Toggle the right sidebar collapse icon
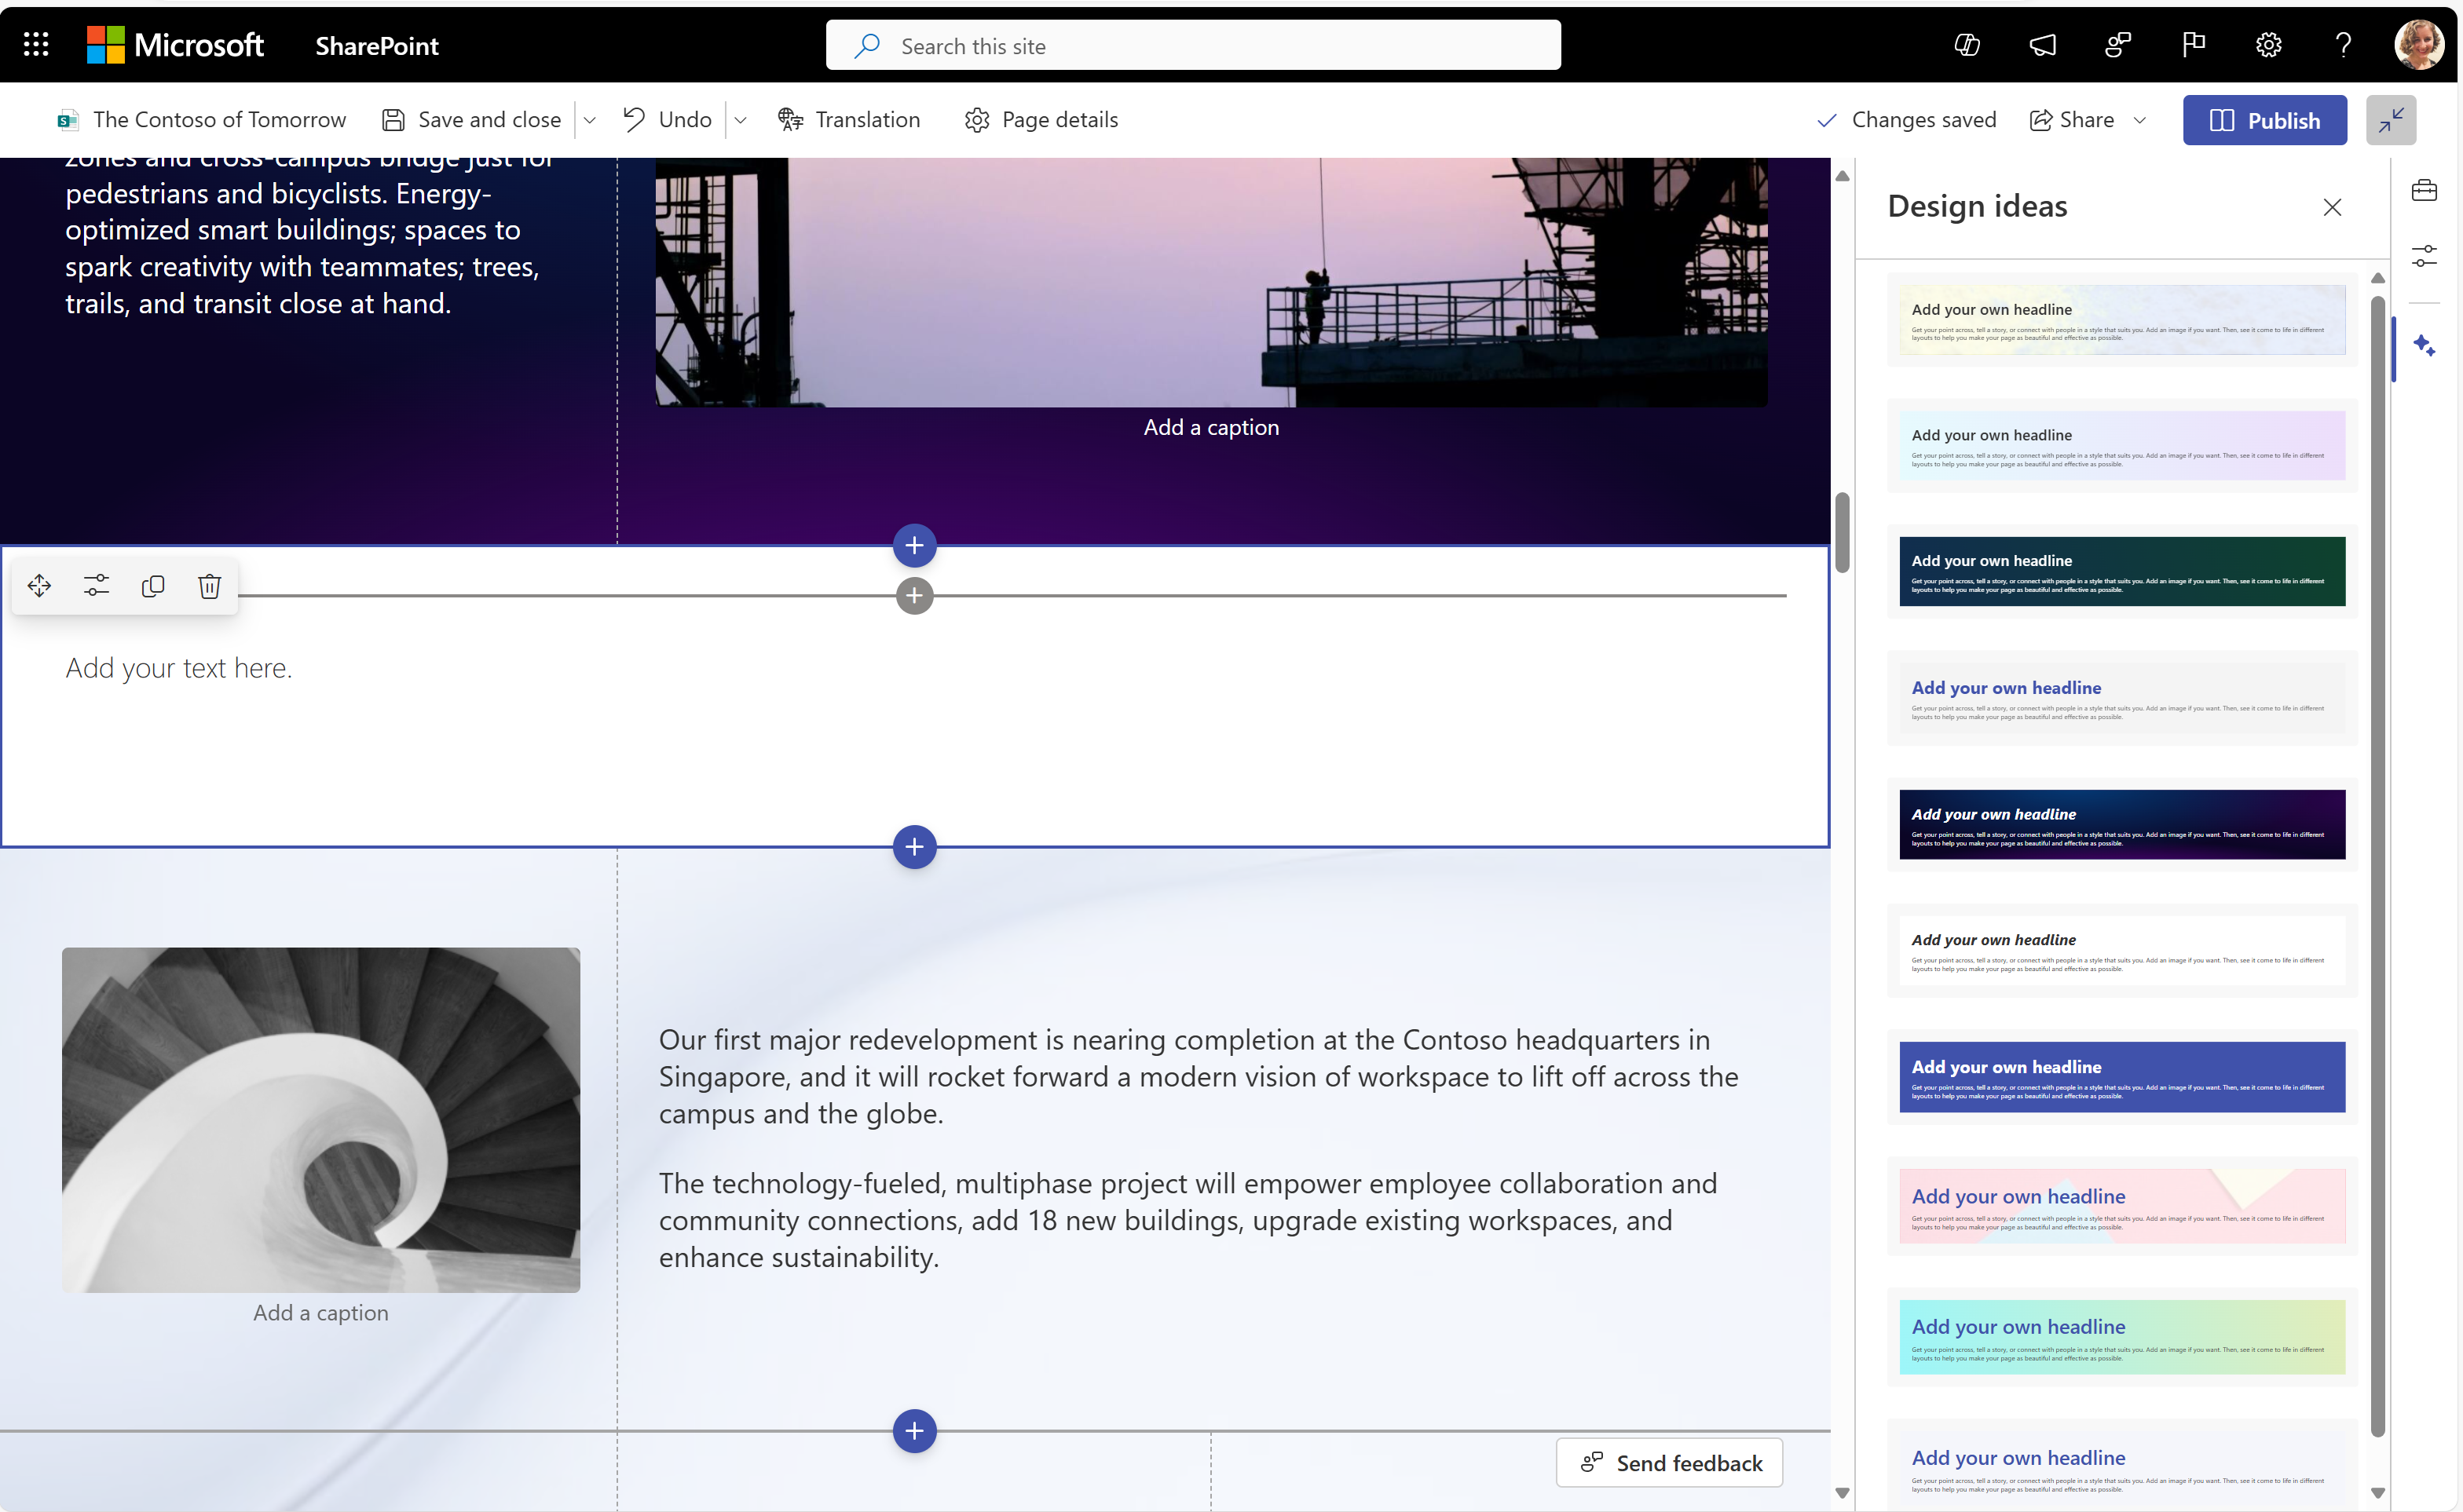 2391,119
